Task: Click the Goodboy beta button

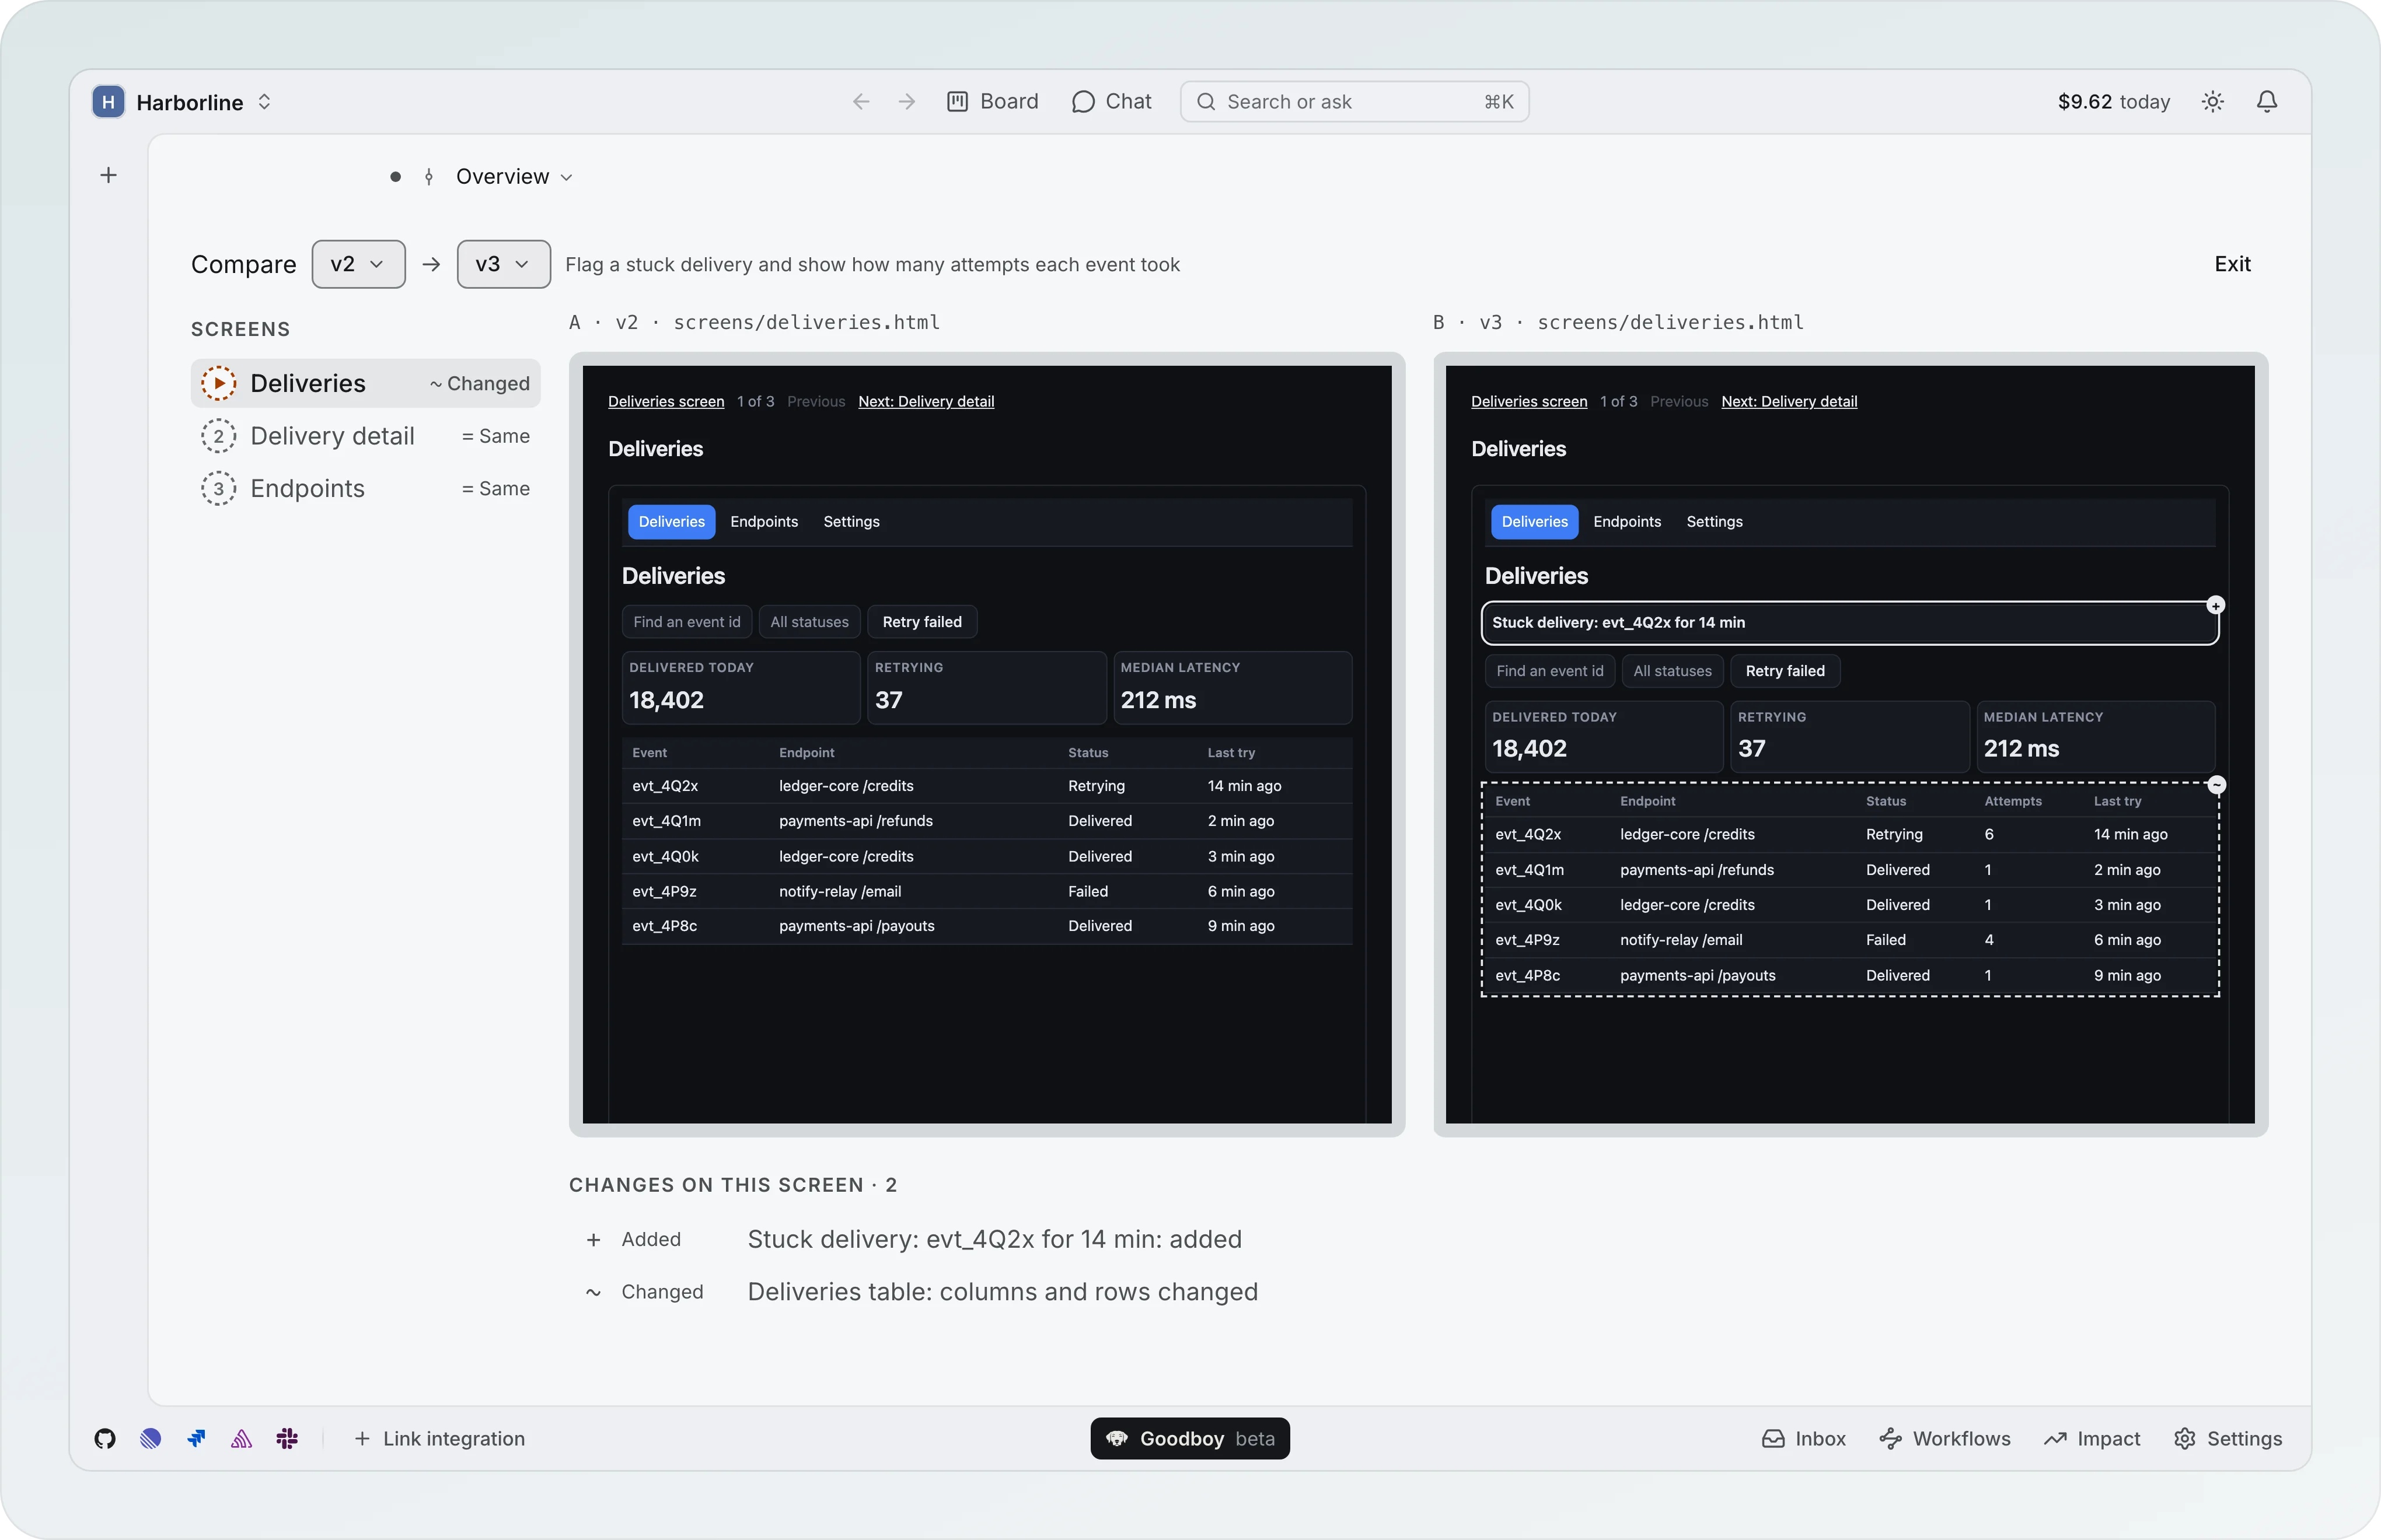Action: point(1189,1438)
